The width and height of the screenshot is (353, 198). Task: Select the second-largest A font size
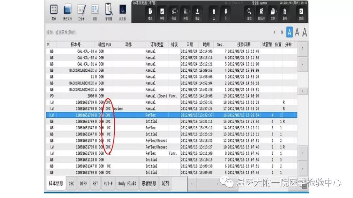click(297, 32)
